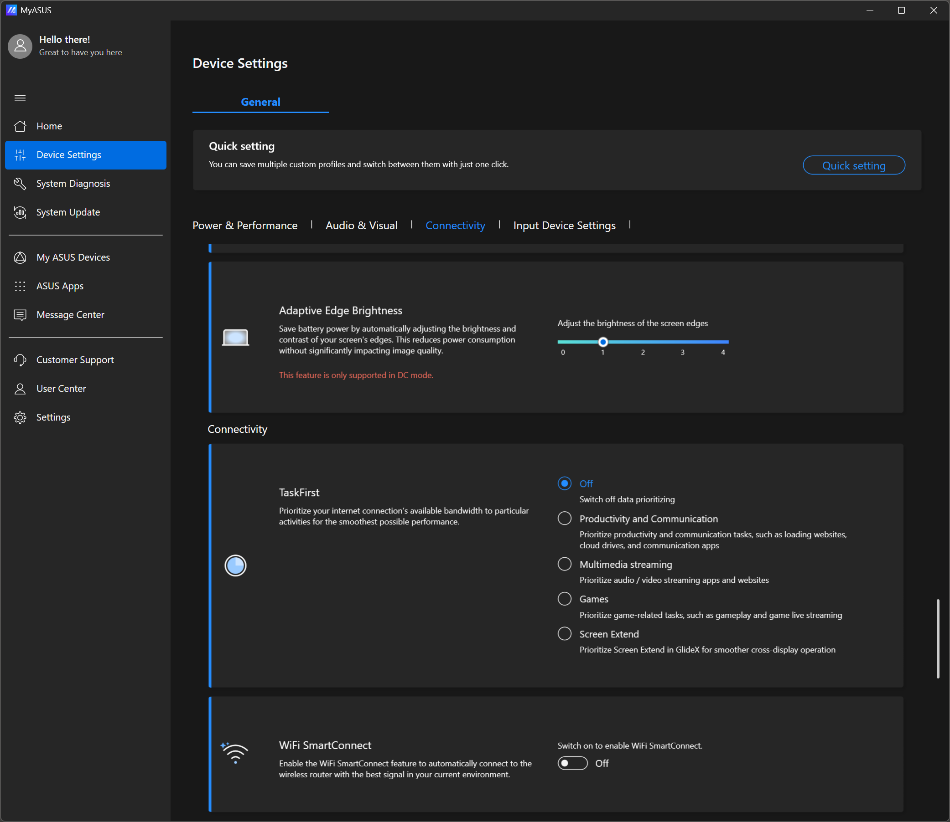Select the Screen Extend radio button
The height and width of the screenshot is (822, 950).
pyautogui.click(x=564, y=633)
